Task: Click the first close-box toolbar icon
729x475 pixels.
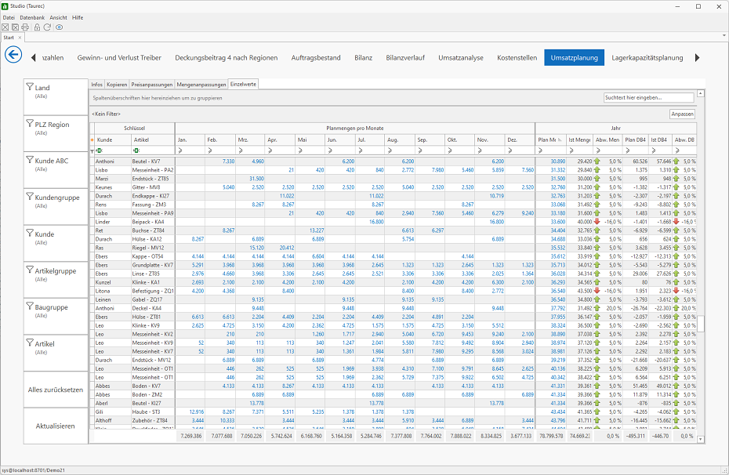Action: [x=5, y=27]
